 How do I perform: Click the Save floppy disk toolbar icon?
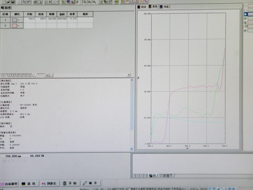point(13,2)
